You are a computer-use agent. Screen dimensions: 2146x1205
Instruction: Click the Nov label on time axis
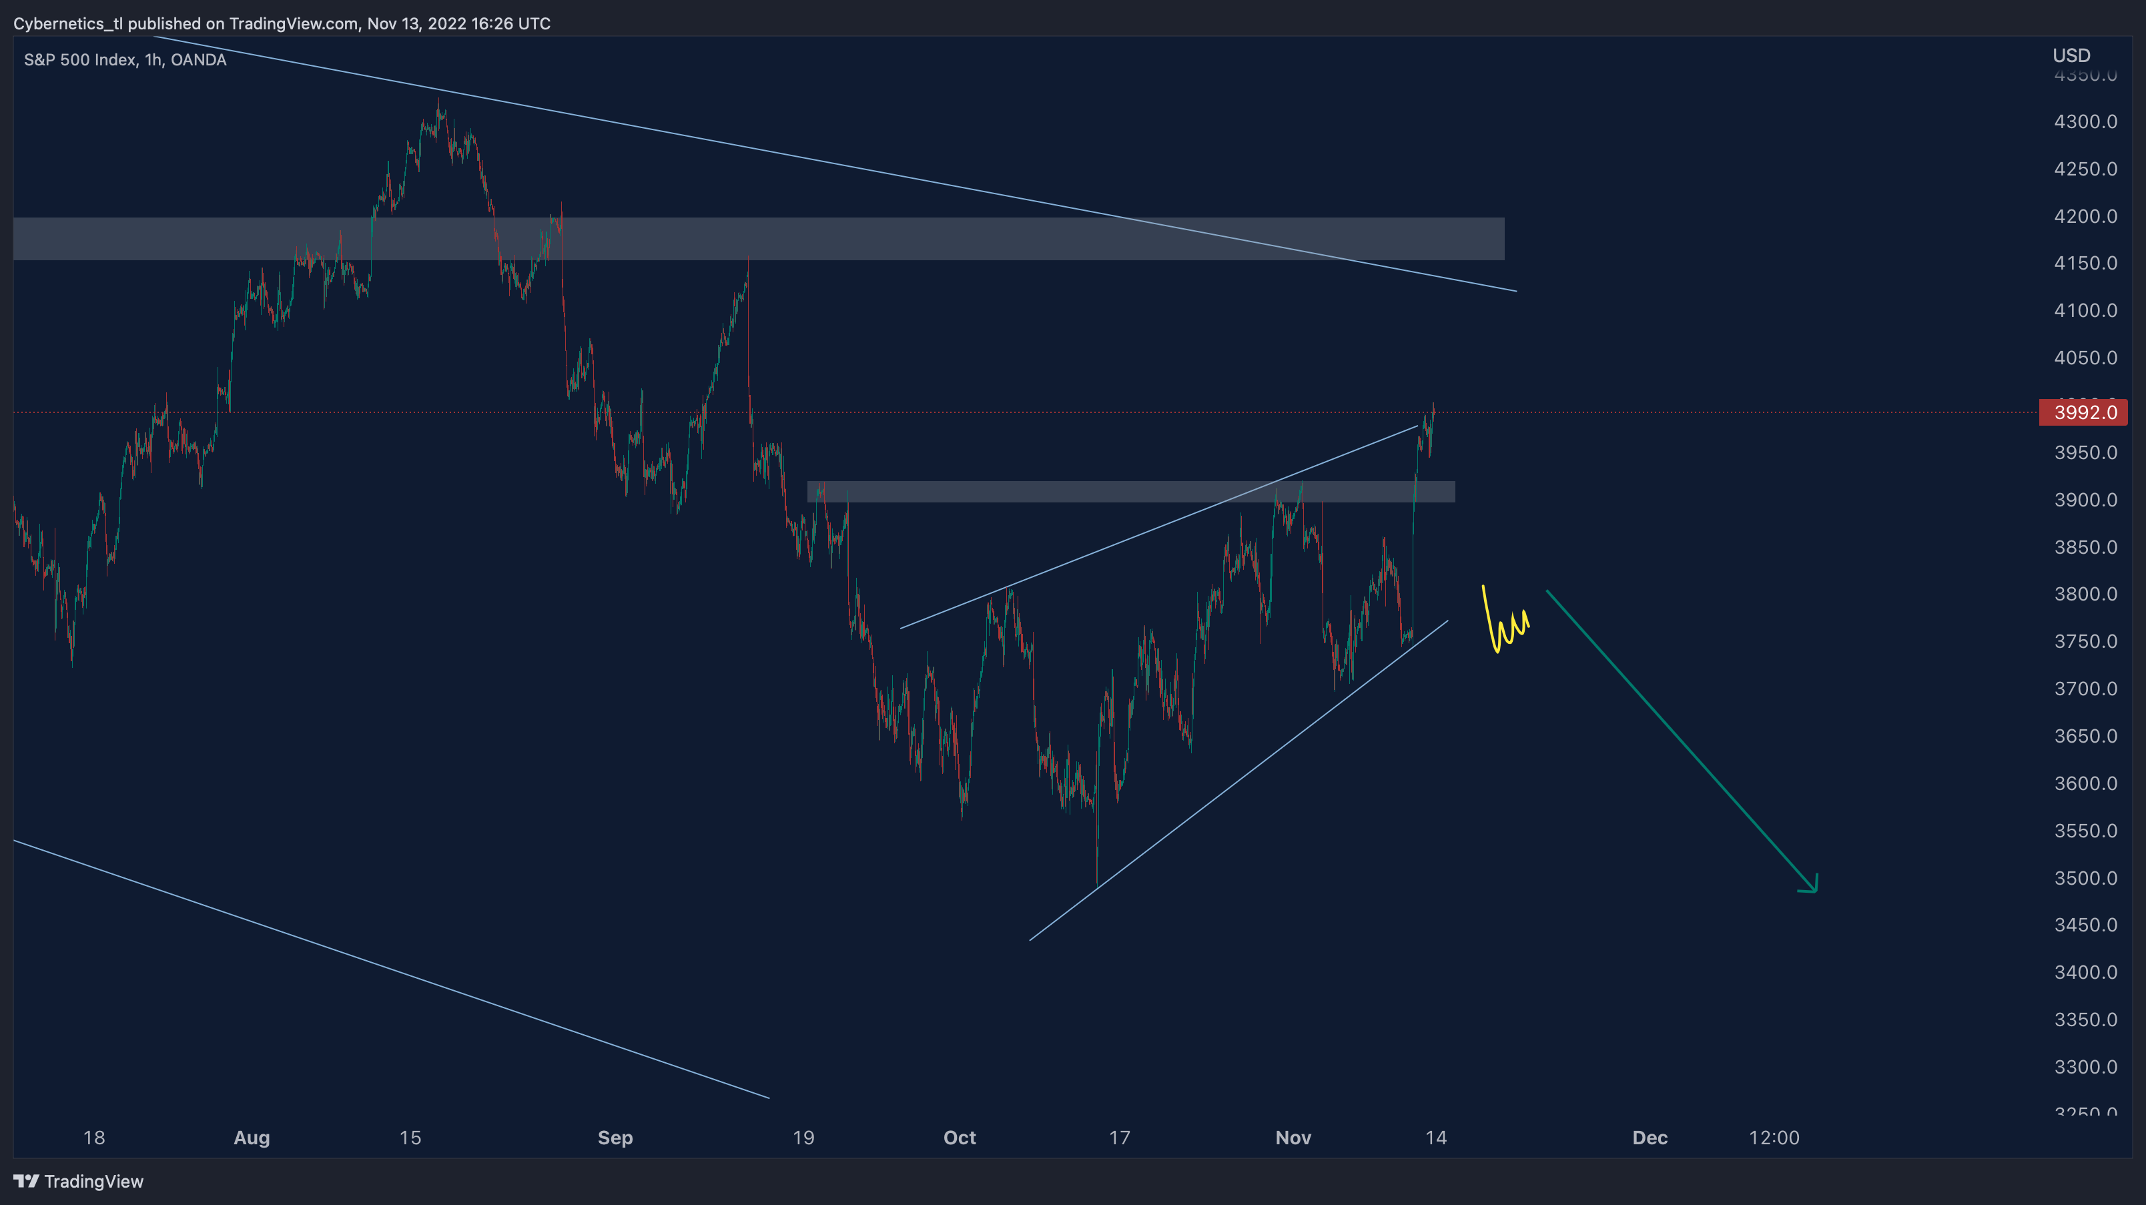[1294, 1138]
